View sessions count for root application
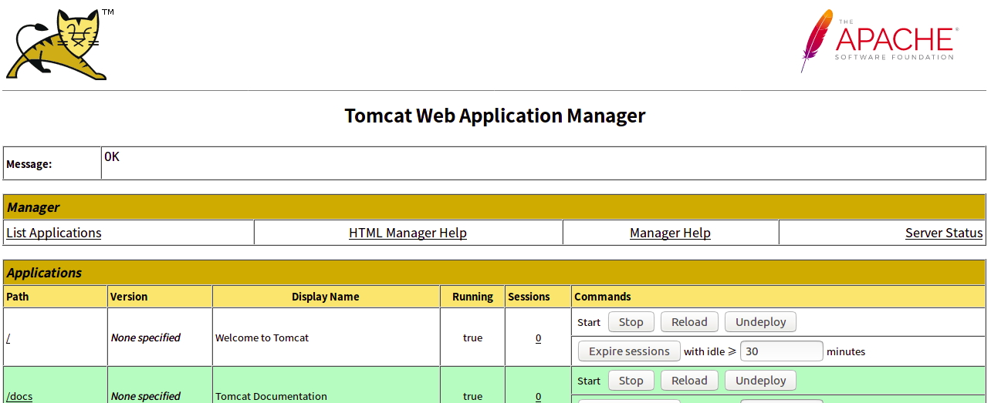Screen dimensions: 991x403 [x=538, y=338]
